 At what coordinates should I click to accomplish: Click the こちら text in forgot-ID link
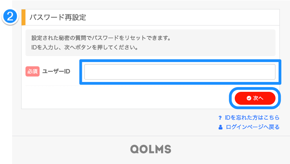(x=271, y=118)
